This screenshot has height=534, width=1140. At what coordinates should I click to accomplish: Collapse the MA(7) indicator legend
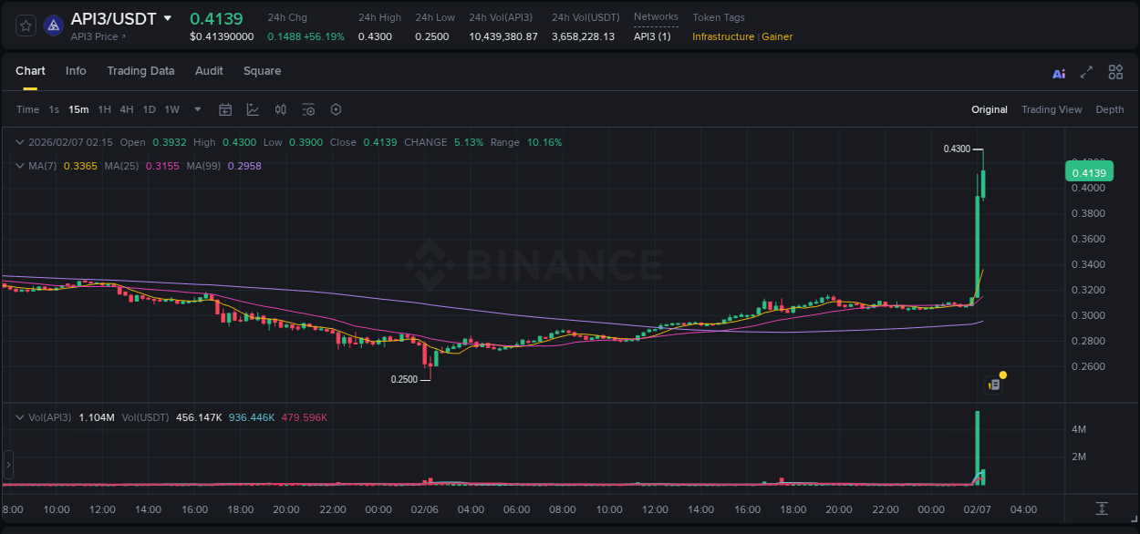point(19,166)
